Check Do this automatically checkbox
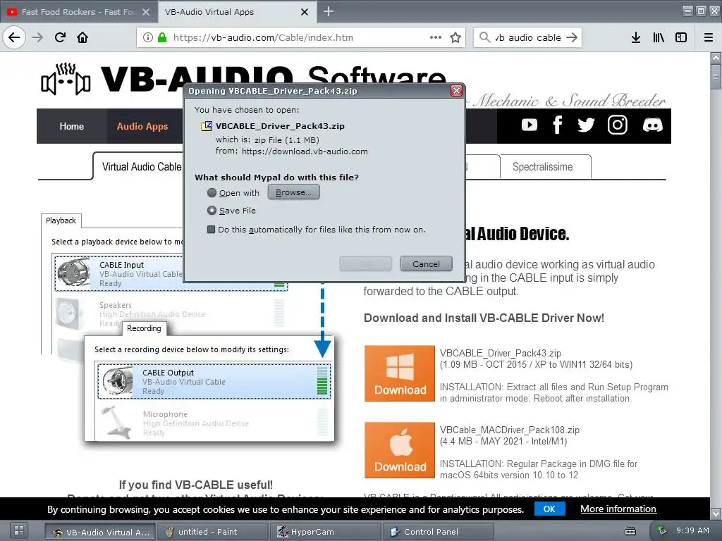Screen dimensions: 722x541 pyautogui.click(x=212, y=229)
